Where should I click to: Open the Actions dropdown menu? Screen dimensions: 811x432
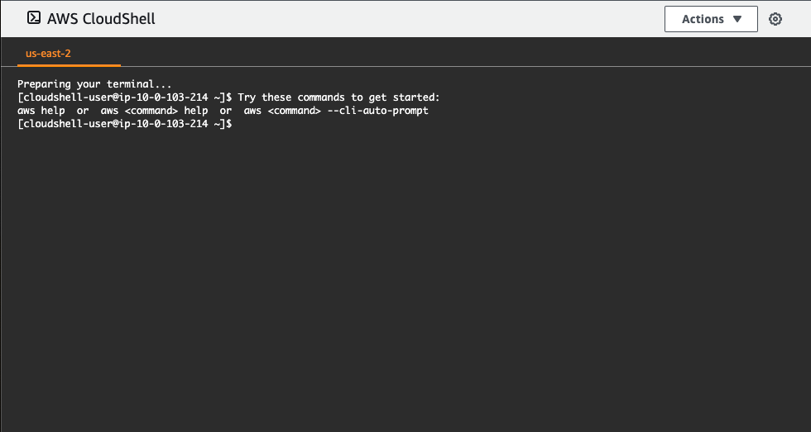(x=711, y=19)
